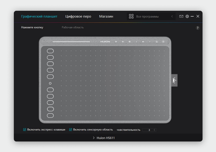Expand the Huion HS611 device list

[94, 138]
